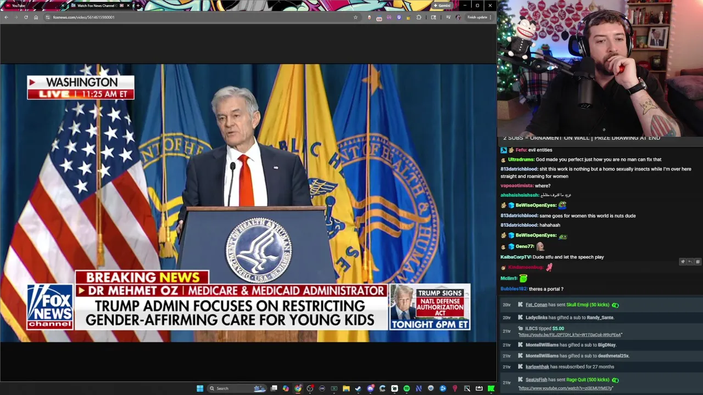
Task: Open karlawithak's username link
Action: point(537,366)
